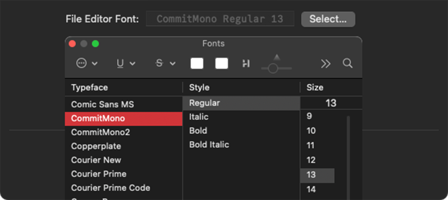The image size is (448, 200).
Task: Open the strikethrough style dropdown
Action: point(165,63)
